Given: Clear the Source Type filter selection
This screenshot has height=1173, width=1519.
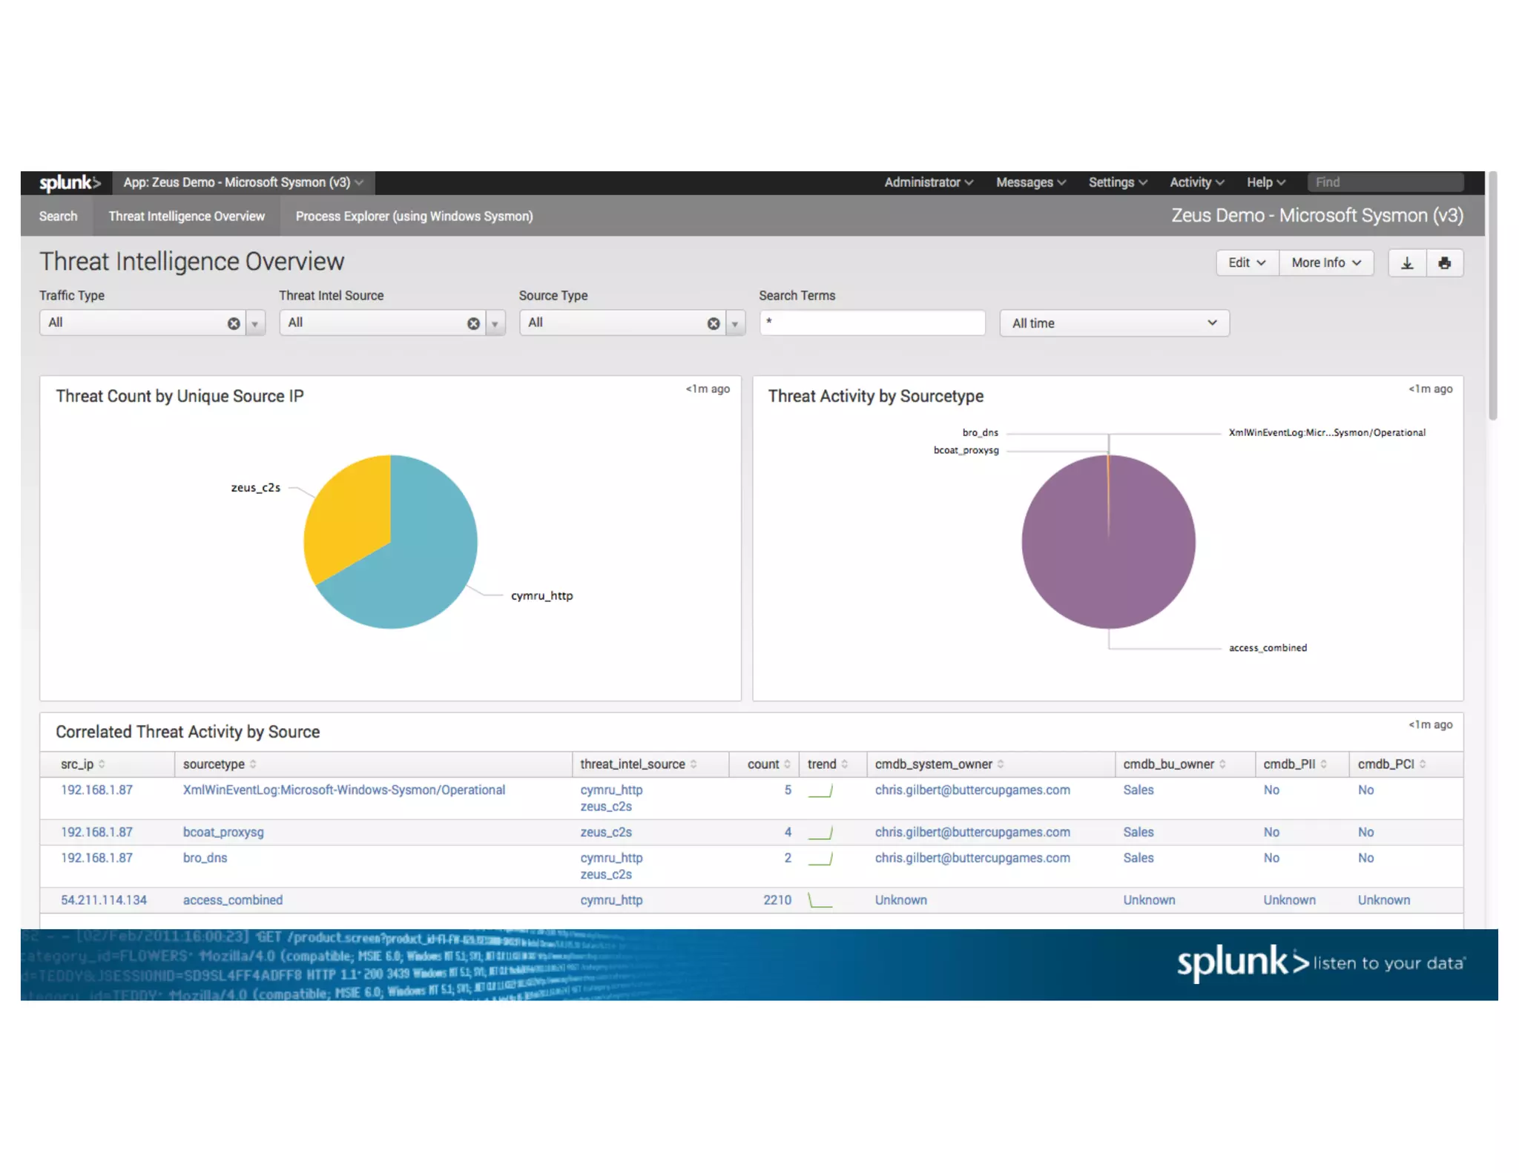Looking at the screenshot, I should (x=714, y=324).
